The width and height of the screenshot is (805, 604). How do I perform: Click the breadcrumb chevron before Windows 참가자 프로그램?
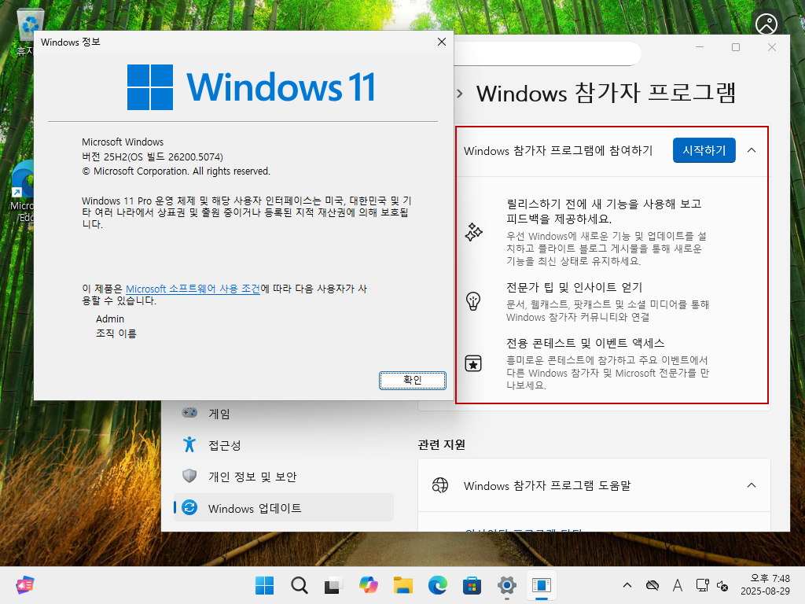pyautogui.click(x=460, y=94)
